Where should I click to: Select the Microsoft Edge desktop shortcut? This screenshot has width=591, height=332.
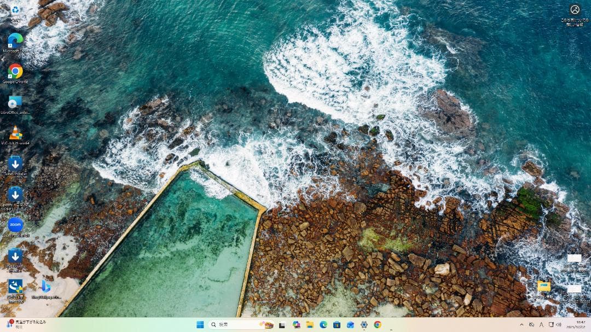tap(15, 40)
